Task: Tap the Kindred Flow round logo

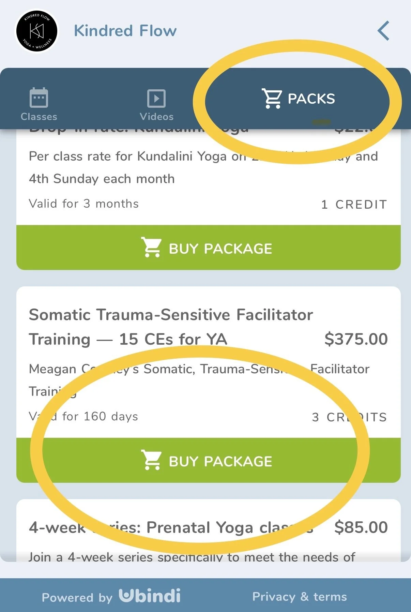Action: click(x=37, y=31)
